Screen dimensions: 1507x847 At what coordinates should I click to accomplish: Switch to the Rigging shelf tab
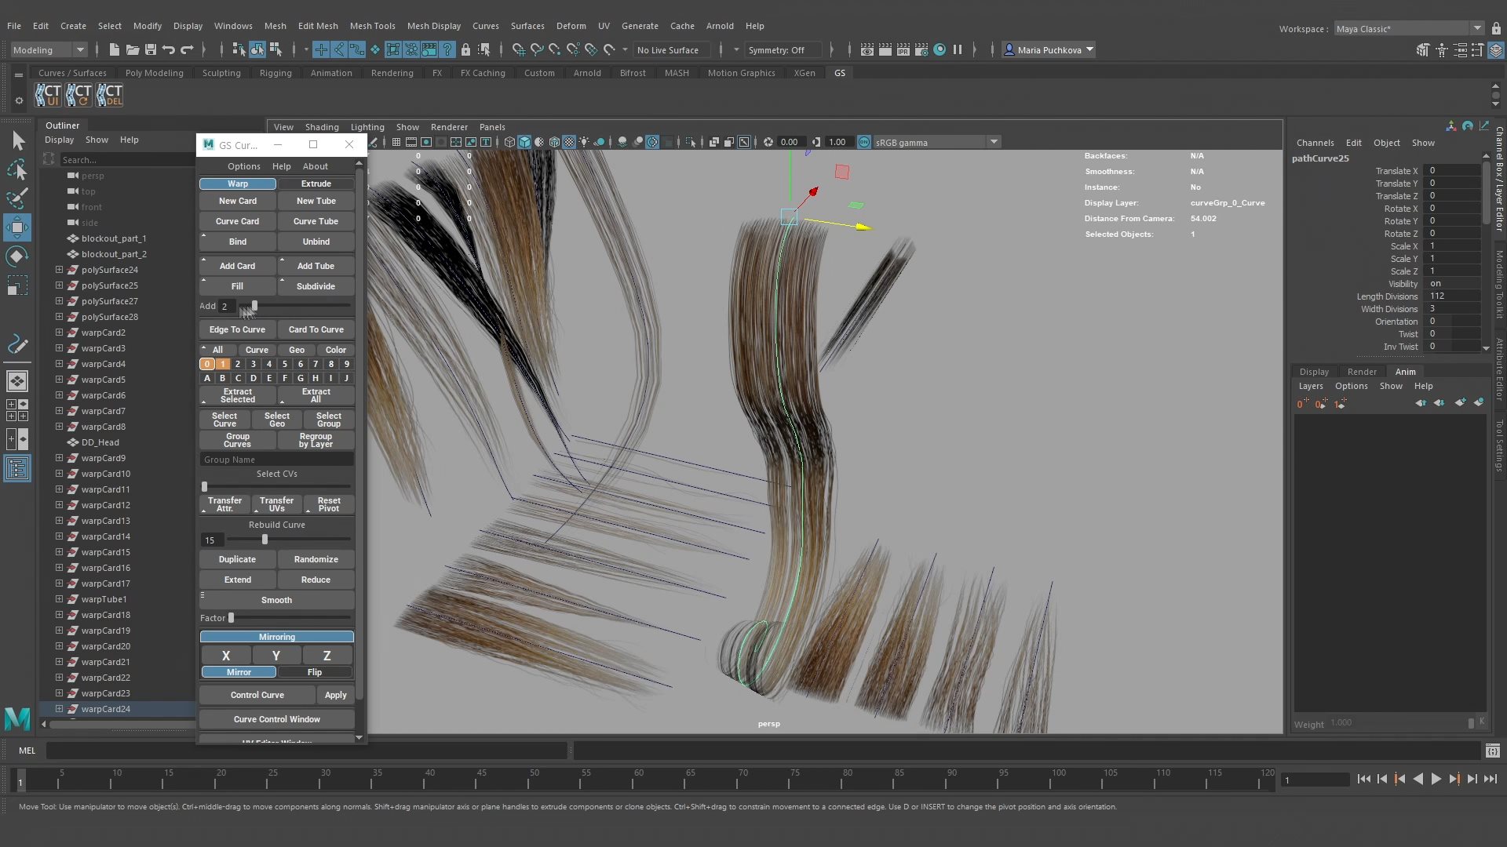click(x=275, y=73)
